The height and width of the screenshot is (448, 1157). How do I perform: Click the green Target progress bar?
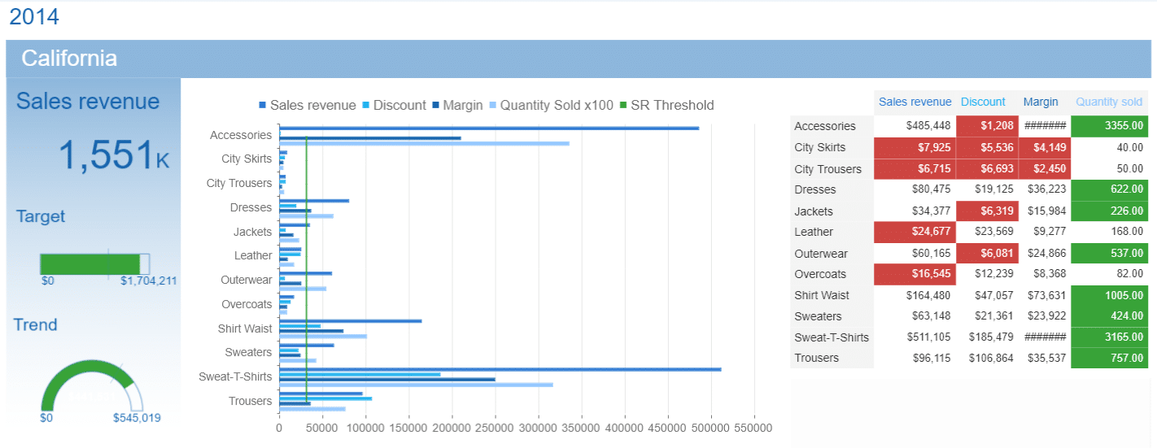90,264
